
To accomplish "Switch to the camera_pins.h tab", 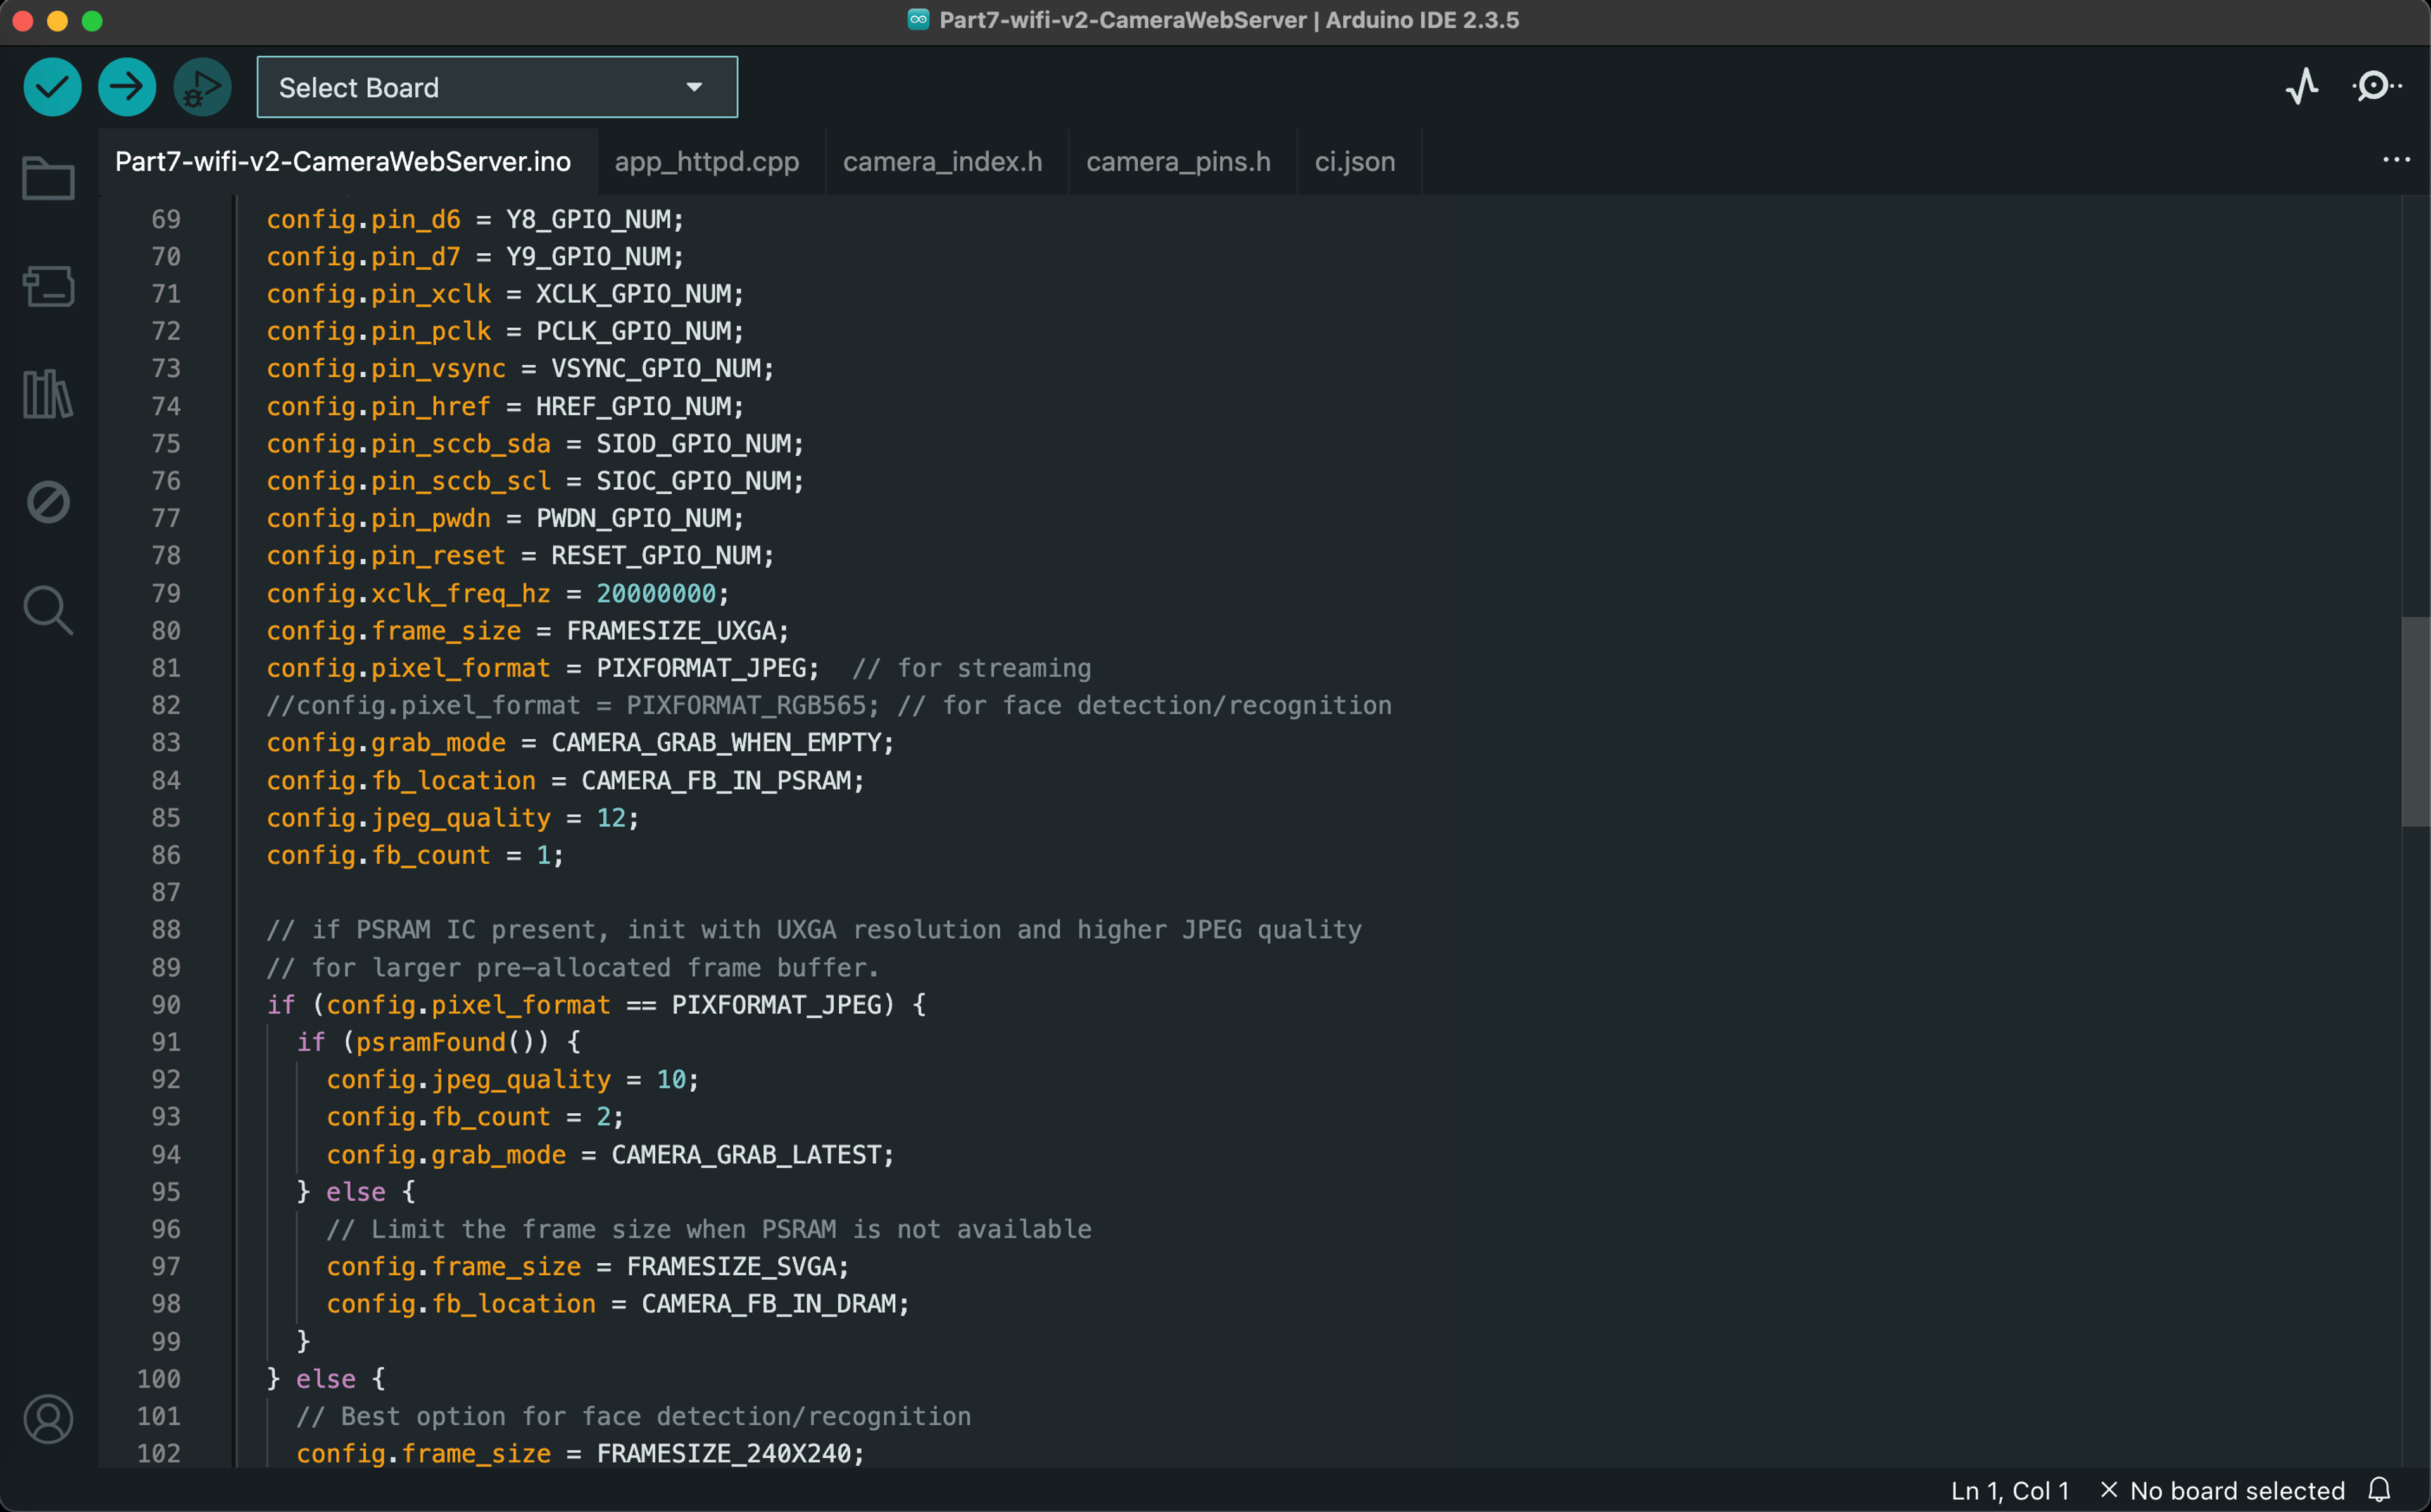I will click(x=1178, y=161).
